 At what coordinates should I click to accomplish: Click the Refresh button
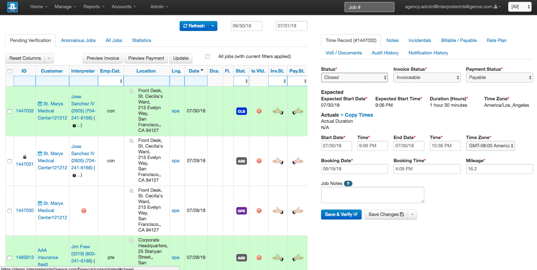pos(194,26)
